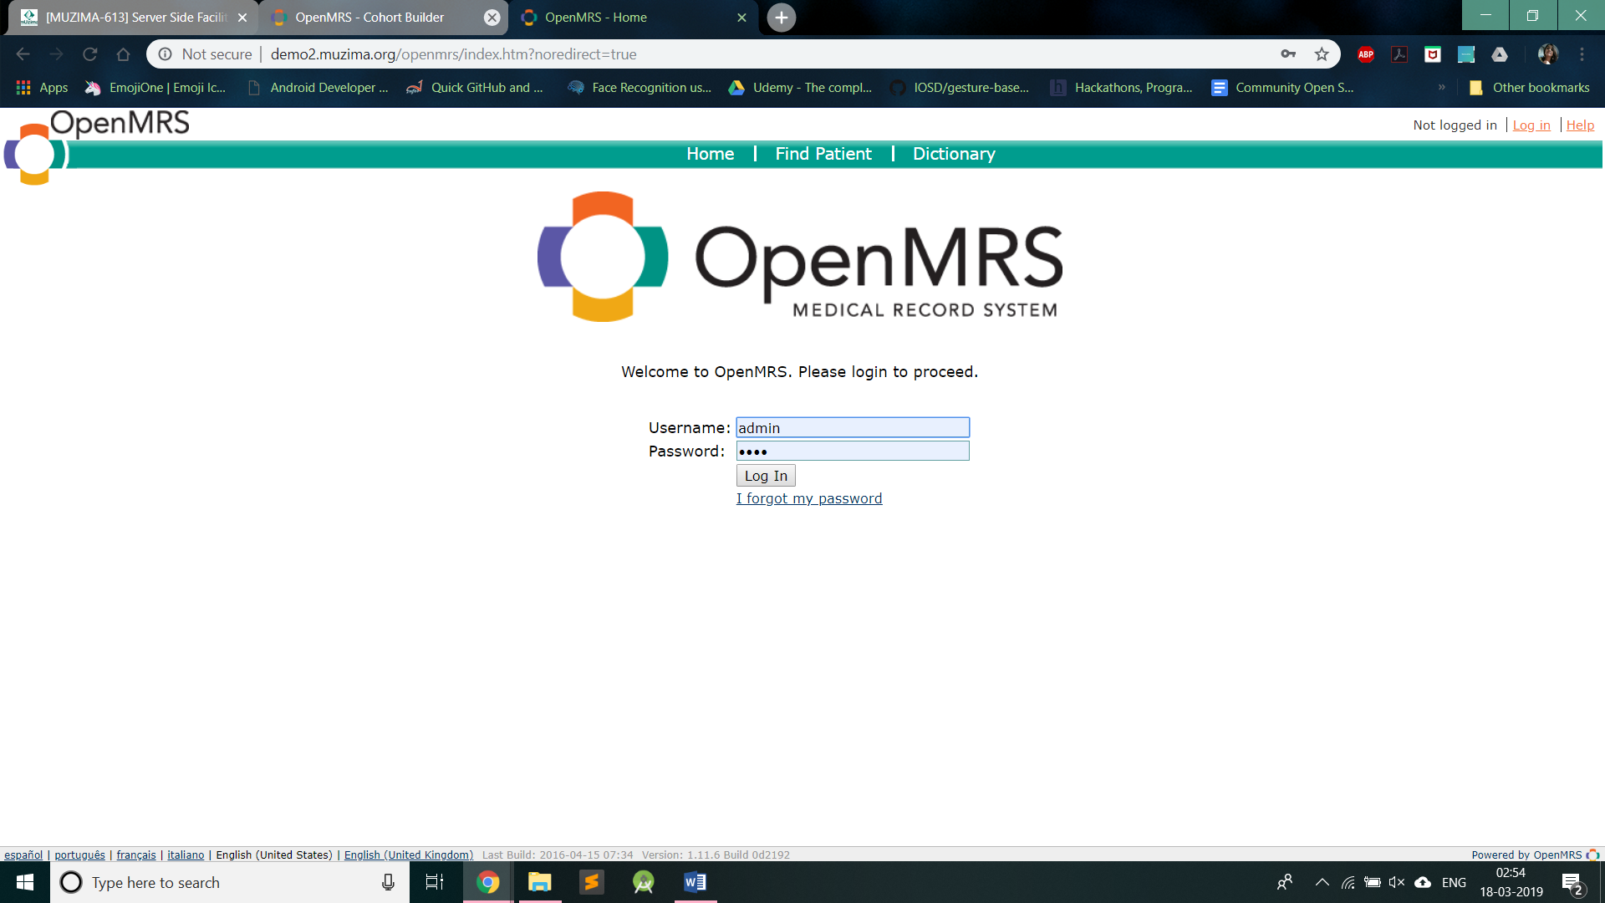Click the browser forward arrow

point(56,54)
